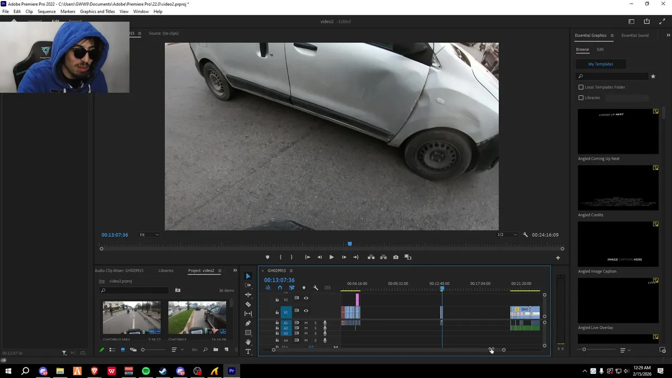This screenshot has width=672, height=378.
Task: Mute audio track A1
Action: coord(306,323)
